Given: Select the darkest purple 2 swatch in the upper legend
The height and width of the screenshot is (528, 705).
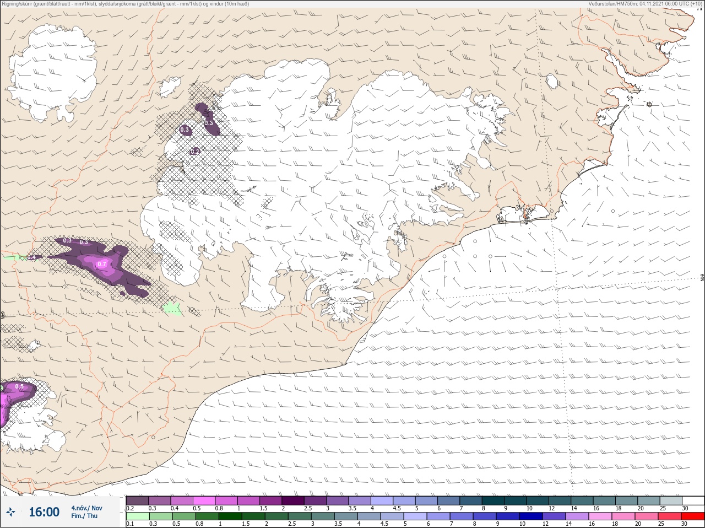Looking at the screenshot, I should pos(293,500).
